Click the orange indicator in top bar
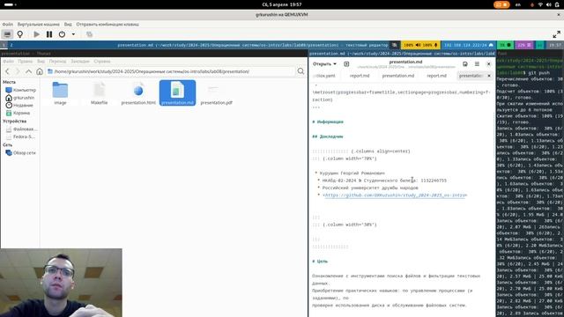 [x=501, y=4]
